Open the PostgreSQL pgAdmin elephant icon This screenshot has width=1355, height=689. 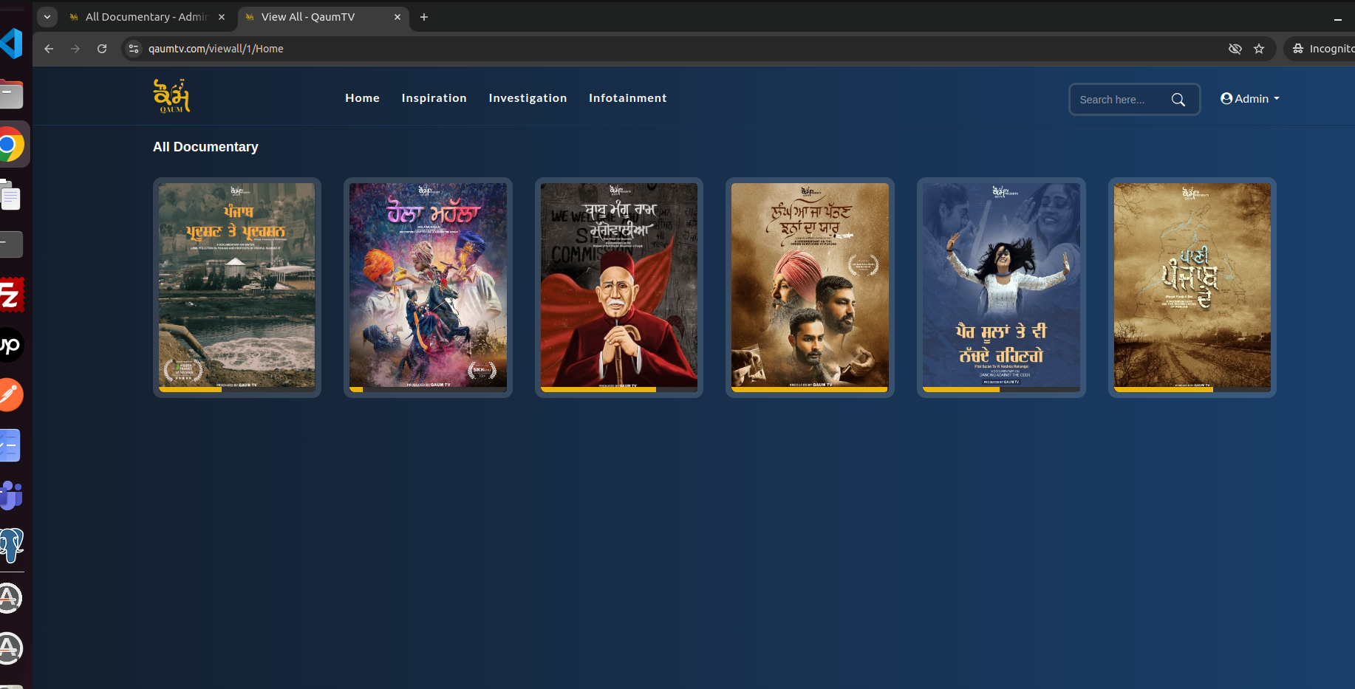pyautogui.click(x=11, y=545)
